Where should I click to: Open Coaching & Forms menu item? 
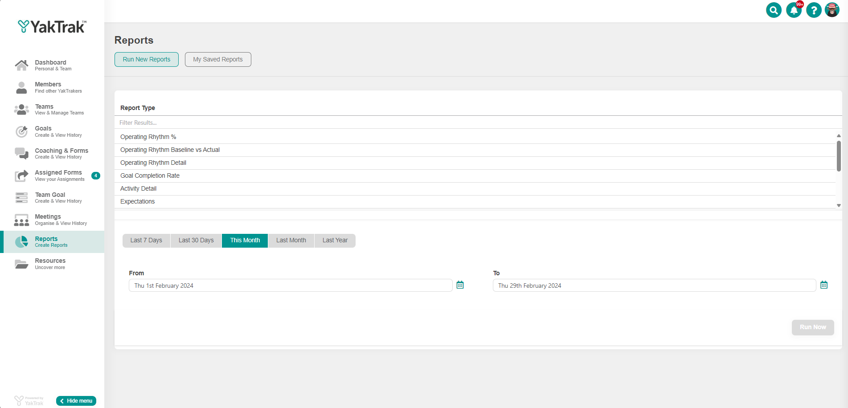61,153
